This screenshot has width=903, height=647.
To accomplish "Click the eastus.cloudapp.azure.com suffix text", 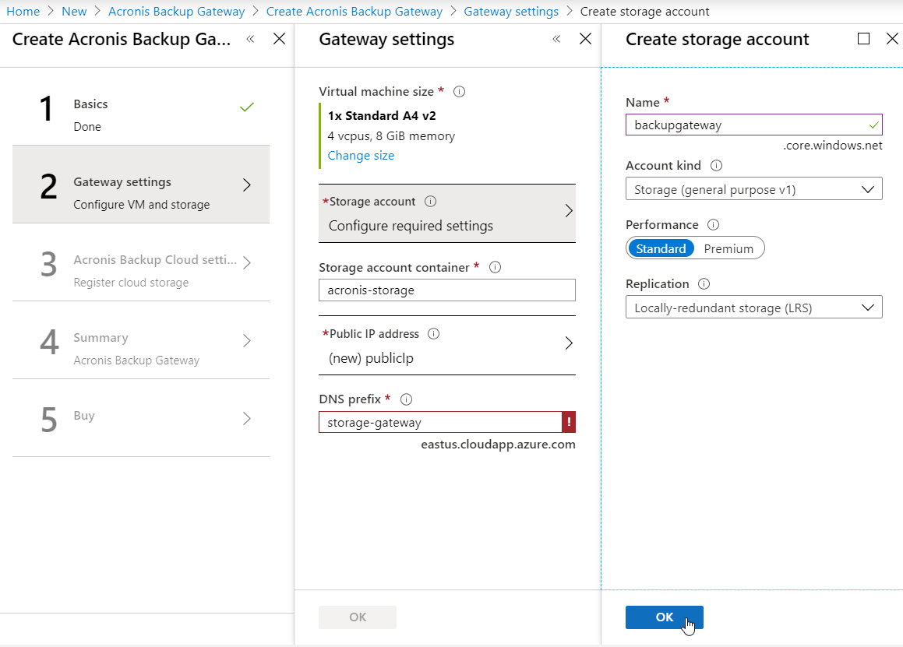I will click(498, 445).
